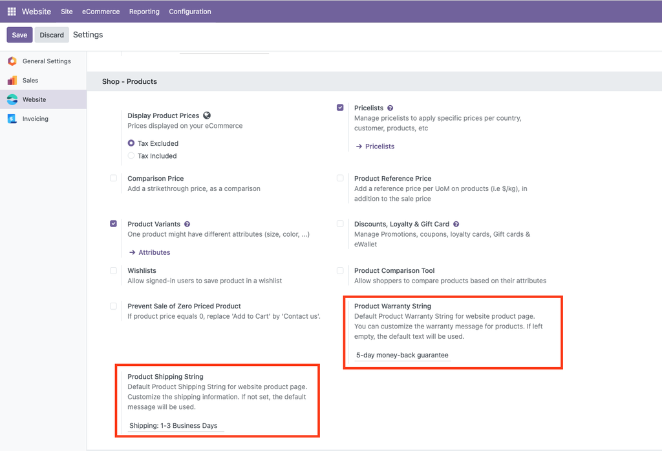Viewport: 662px width, 451px height.
Task: Click help icon beside Discounts, Loyalty & Gift Card
Action: click(456, 224)
